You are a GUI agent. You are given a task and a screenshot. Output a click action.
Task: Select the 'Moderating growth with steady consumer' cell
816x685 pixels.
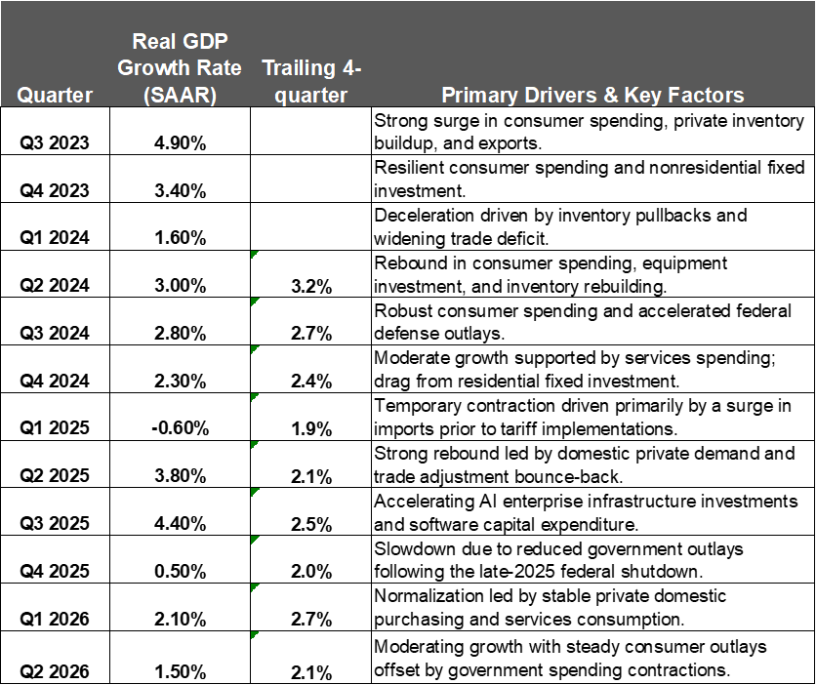click(592, 658)
